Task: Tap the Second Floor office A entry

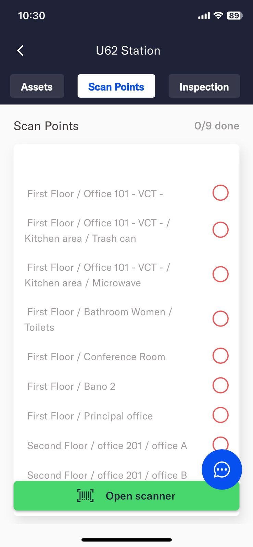Action: 107,446
